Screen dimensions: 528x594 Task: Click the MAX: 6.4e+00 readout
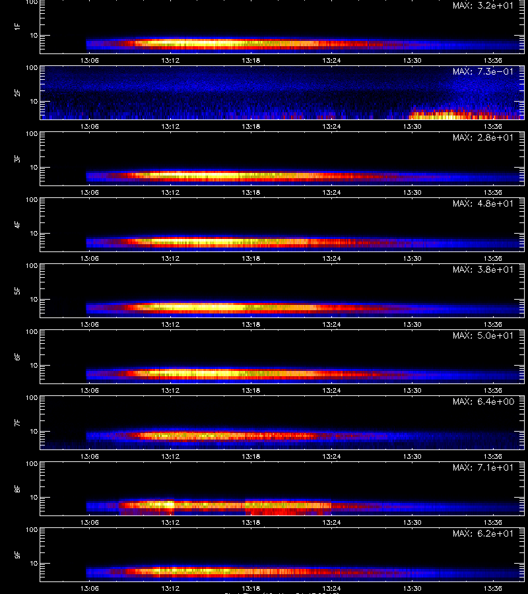[483, 401]
